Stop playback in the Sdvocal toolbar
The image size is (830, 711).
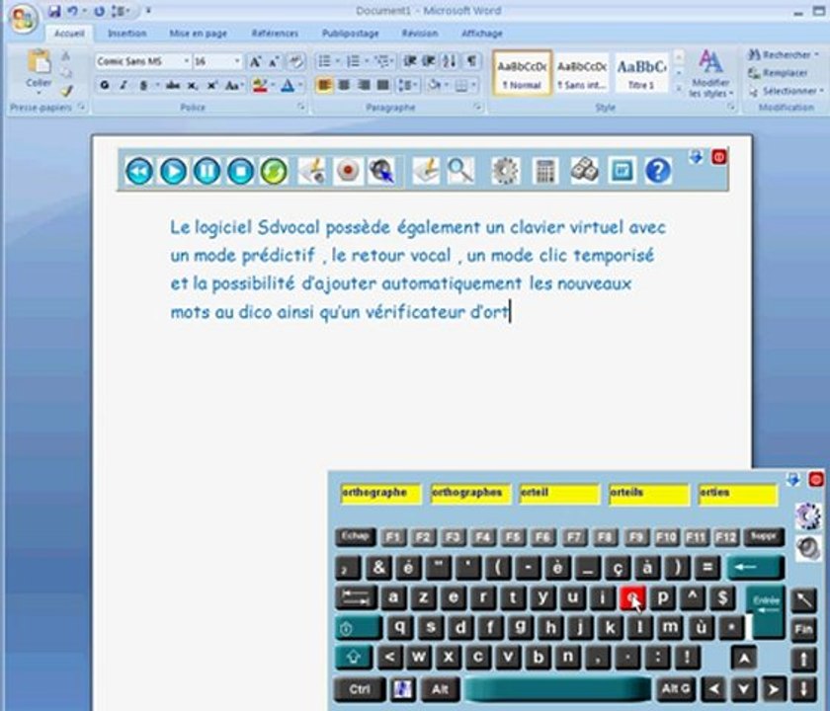click(x=241, y=172)
